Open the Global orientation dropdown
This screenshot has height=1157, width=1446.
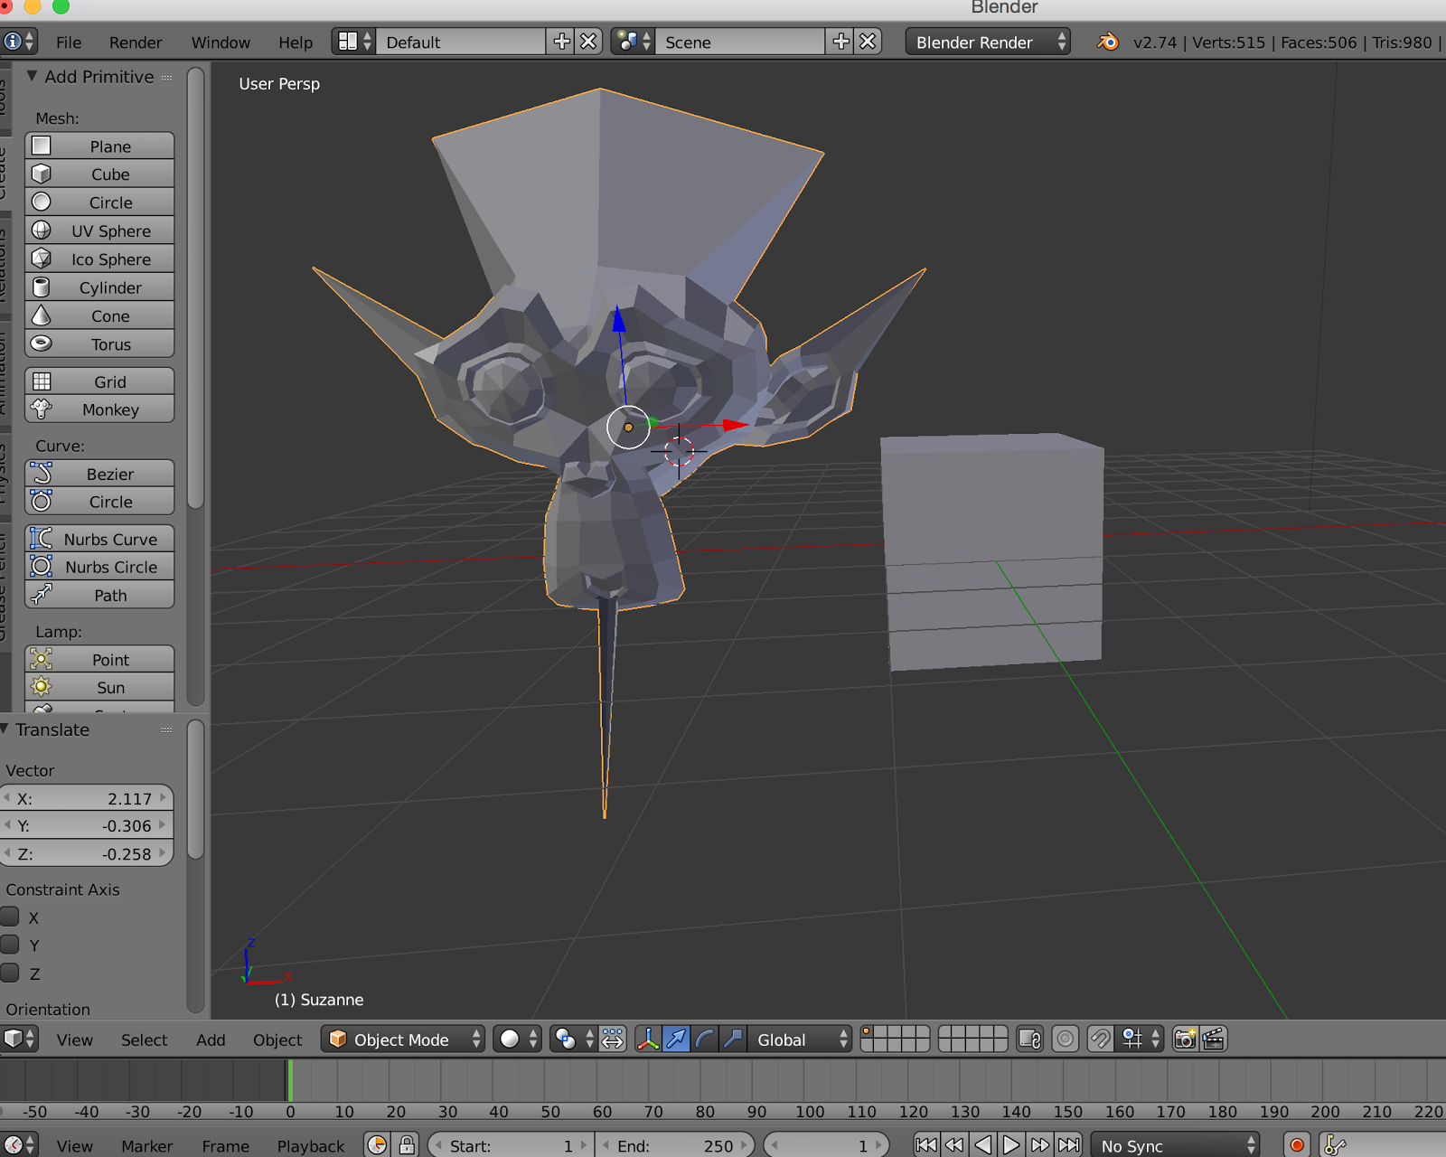(x=800, y=1039)
